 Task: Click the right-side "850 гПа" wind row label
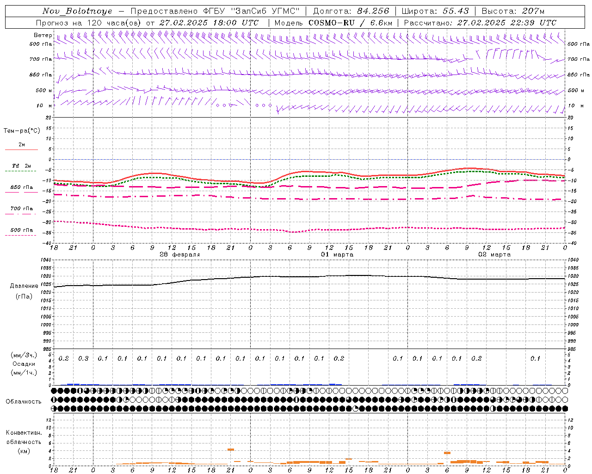coord(579,75)
